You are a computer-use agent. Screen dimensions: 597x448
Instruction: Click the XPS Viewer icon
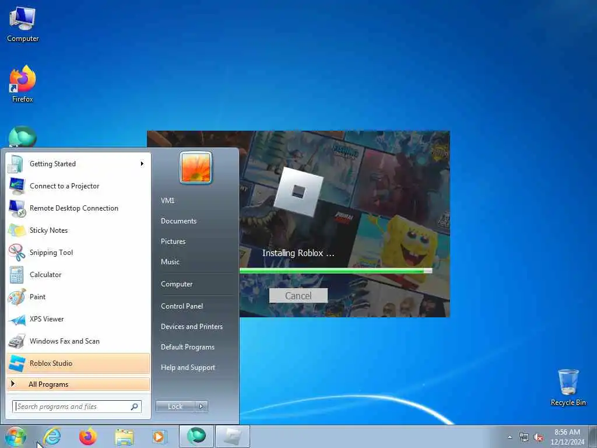click(x=17, y=319)
